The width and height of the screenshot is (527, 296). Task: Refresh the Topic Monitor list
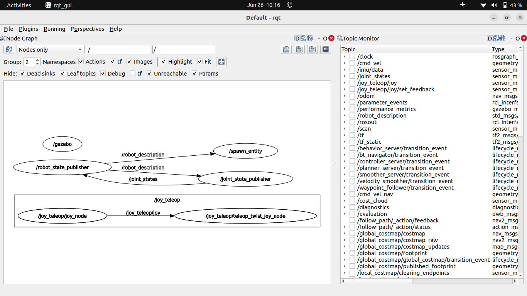[x=496, y=38]
